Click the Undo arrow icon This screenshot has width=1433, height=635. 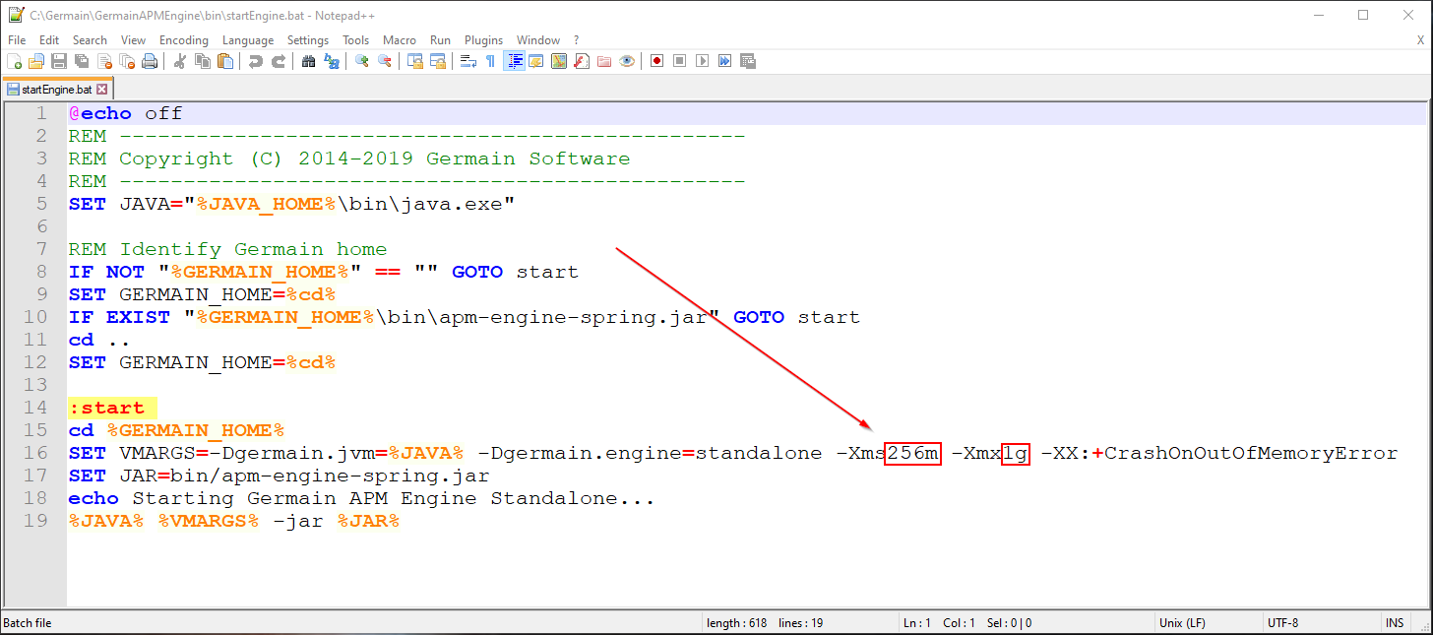point(255,61)
